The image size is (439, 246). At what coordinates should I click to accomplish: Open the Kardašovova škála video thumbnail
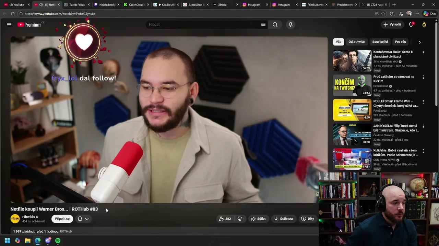pos(352,60)
